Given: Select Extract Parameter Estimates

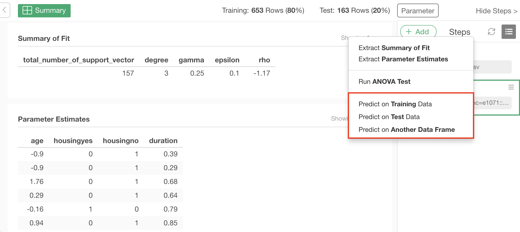Looking at the screenshot, I should pyautogui.click(x=403, y=59).
